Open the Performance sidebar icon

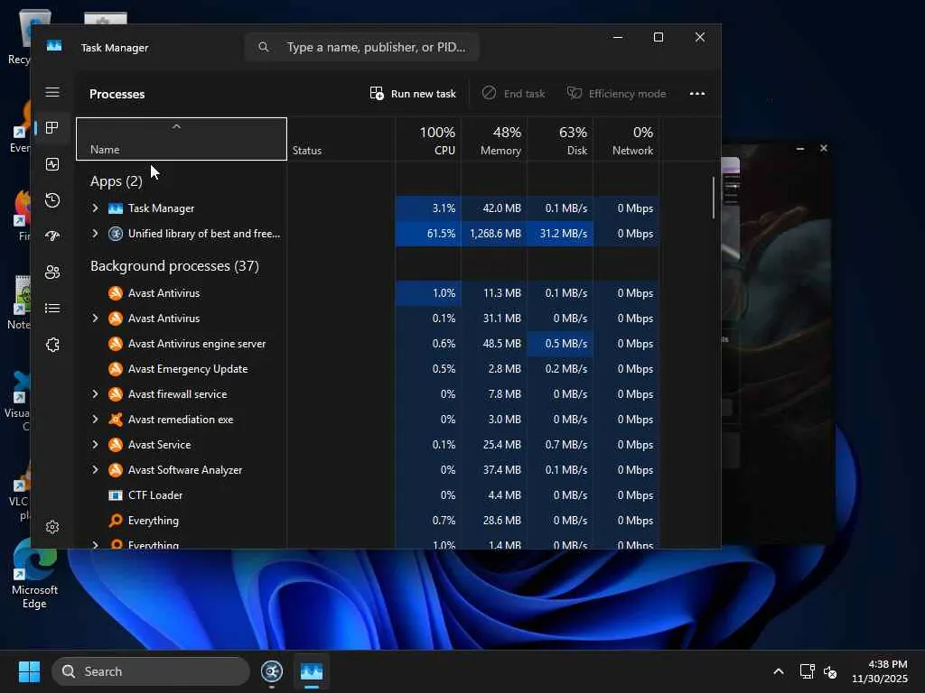[x=52, y=164]
